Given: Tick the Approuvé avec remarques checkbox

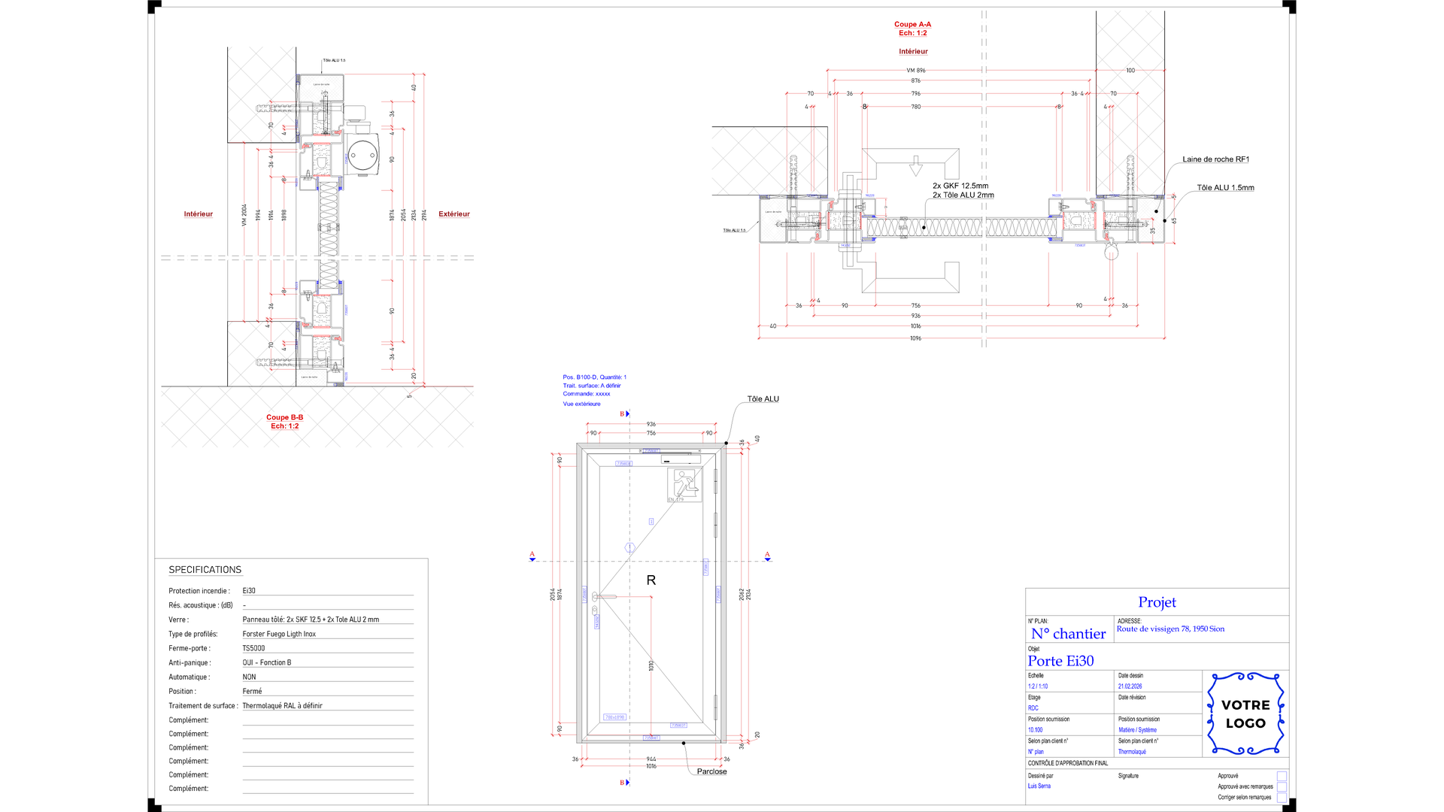Looking at the screenshot, I should pyautogui.click(x=1282, y=787).
